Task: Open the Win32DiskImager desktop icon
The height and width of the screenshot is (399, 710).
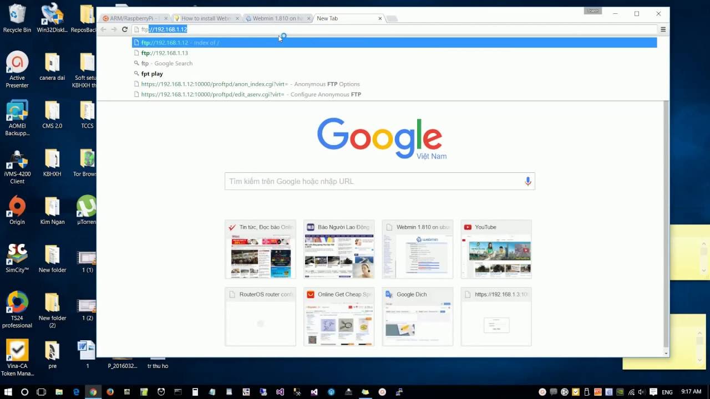Action: click(x=52, y=18)
